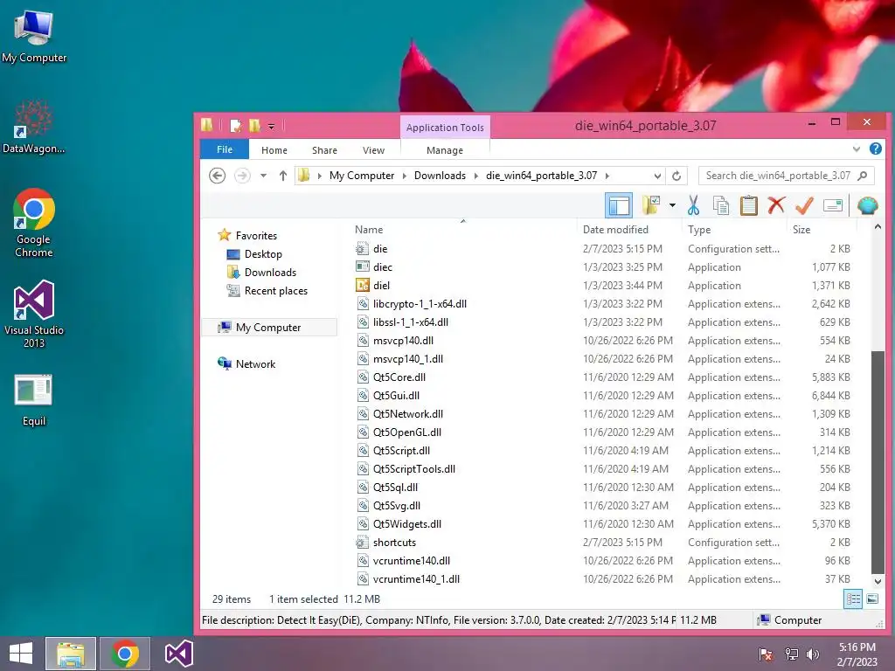This screenshot has width=895, height=671.
Task: Open Visual Studio from taskbar
Action: 178,654
